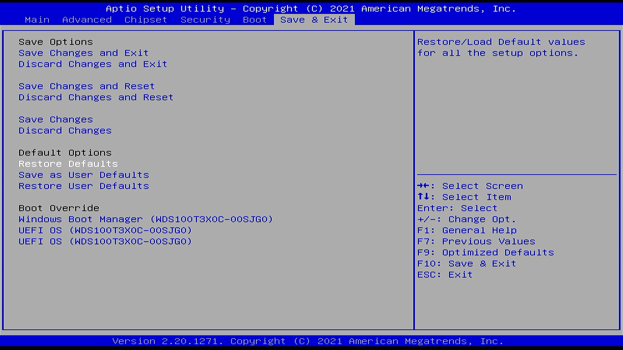Switch to the Boot tab
623x350 pixels.
[x=255, y=20]
